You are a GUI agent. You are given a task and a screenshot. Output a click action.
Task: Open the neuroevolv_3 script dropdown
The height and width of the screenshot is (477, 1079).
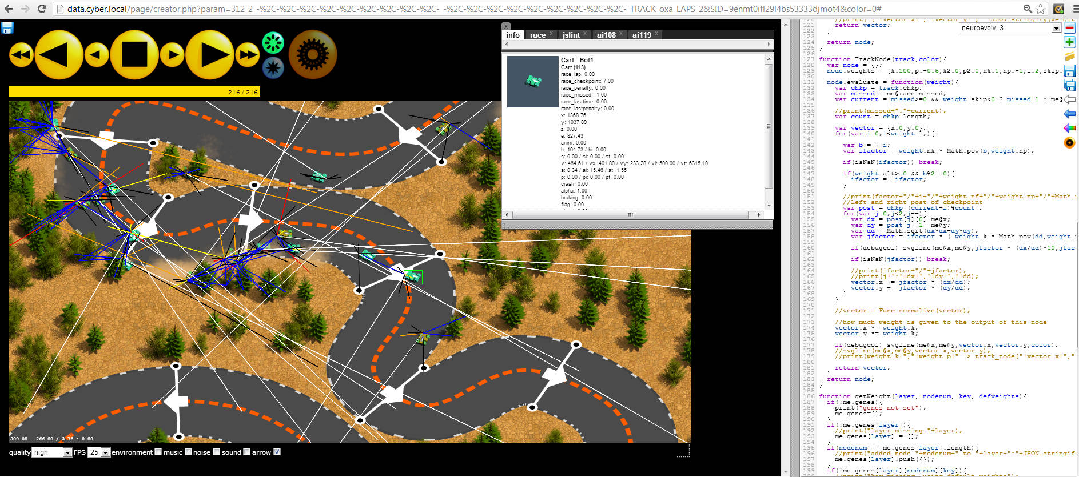point(1010,28)
